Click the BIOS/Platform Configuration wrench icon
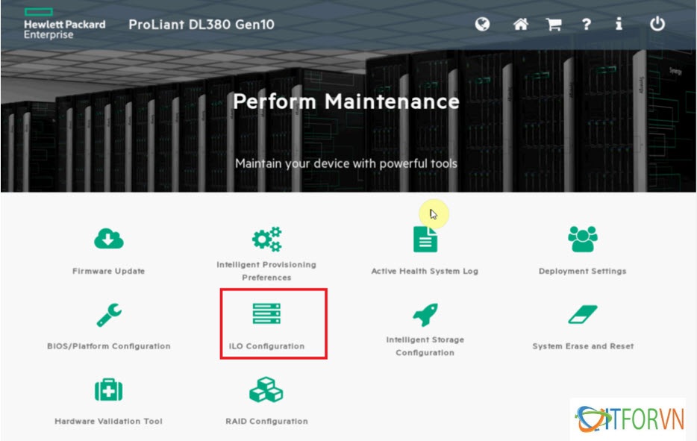 tap(109, 314)
